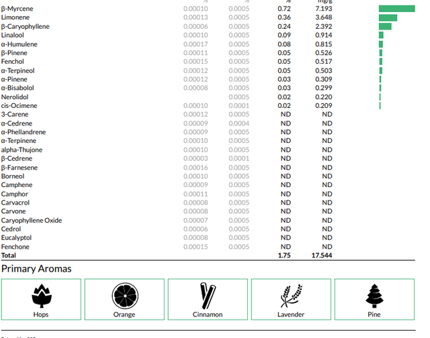The image size is (430, 338).
Task: Click the Linalool small green bar
Action: (x=381, y=36)
